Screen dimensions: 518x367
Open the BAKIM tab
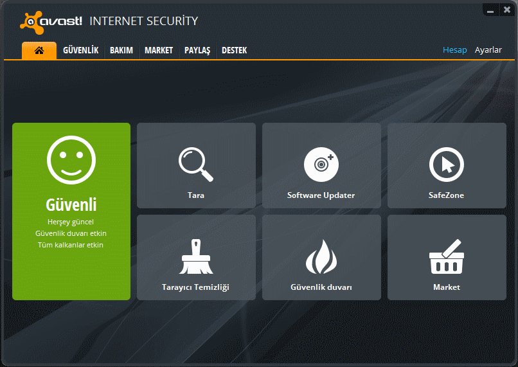coord(121,50)
